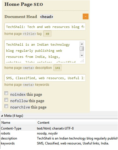Click the 'Home Page SEO' heading
Screen dimensions: 118x150
[24, 4]
